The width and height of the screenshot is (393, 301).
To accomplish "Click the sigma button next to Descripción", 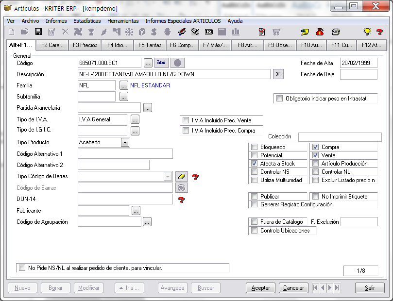I will 278,74.
